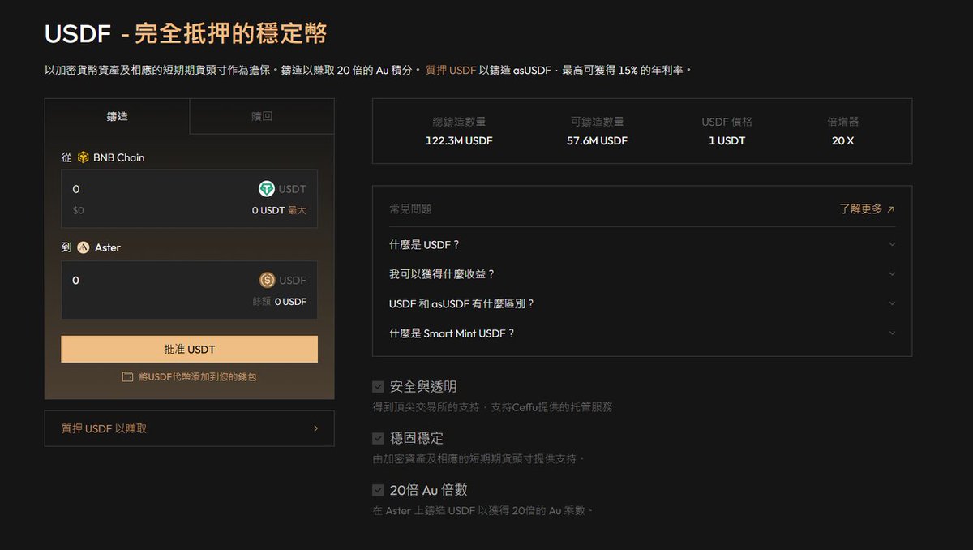
Task: Click the wallet icon beside 將USDF代幣添加到您的錢包
Action: pos(127,377)
